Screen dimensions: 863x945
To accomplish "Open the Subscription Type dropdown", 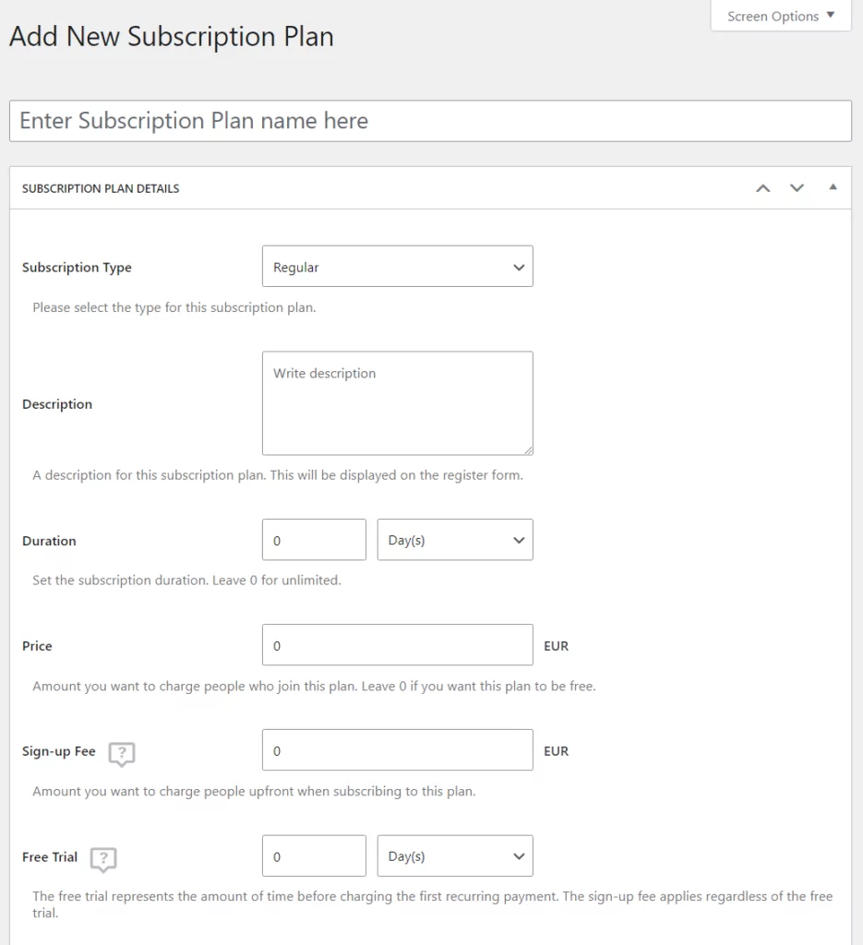I will click(398, 267).
